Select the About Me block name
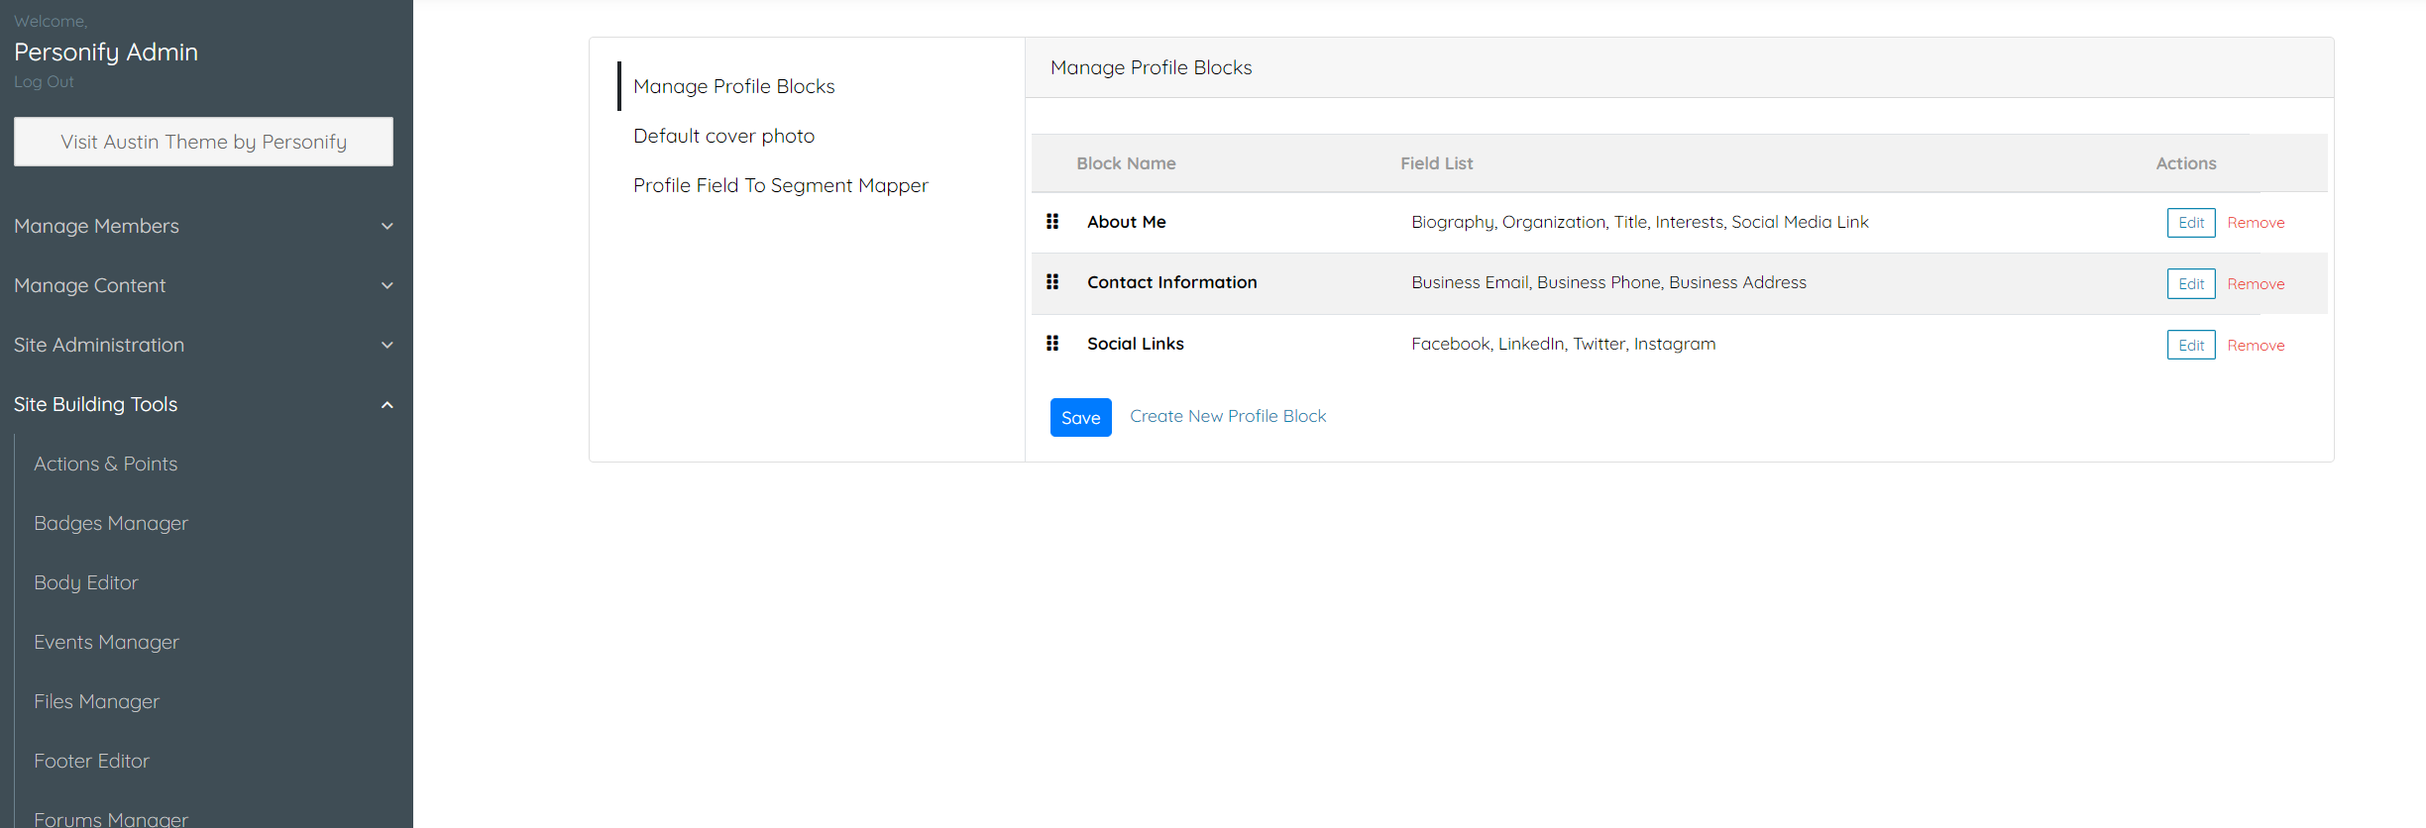 coord(1127,222)
